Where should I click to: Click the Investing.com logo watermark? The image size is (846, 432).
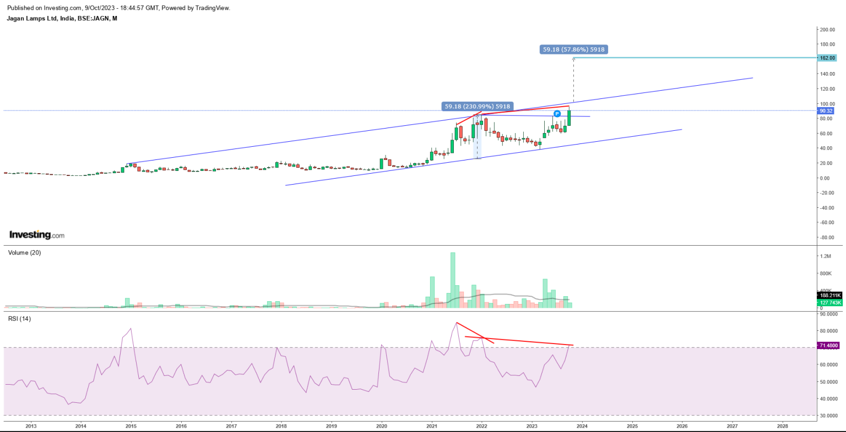[x=37, y=235]
